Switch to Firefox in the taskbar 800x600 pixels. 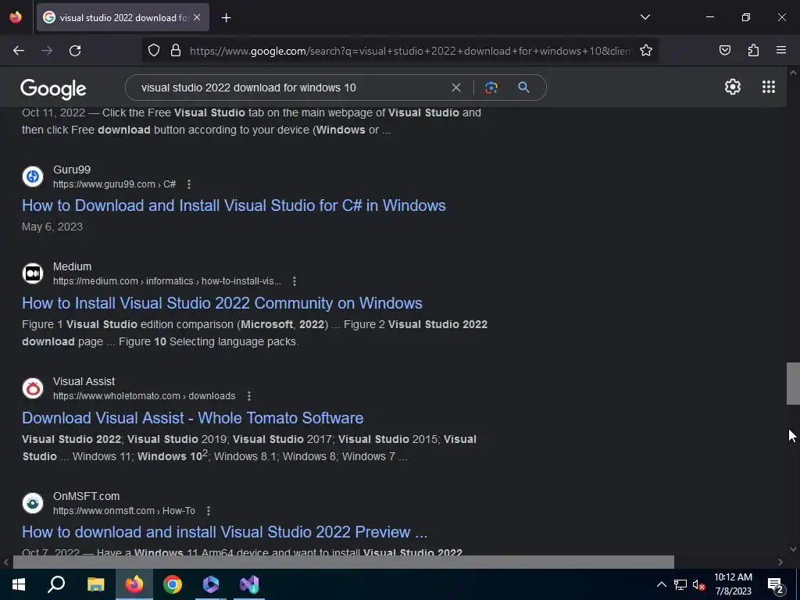click(134, 584)
